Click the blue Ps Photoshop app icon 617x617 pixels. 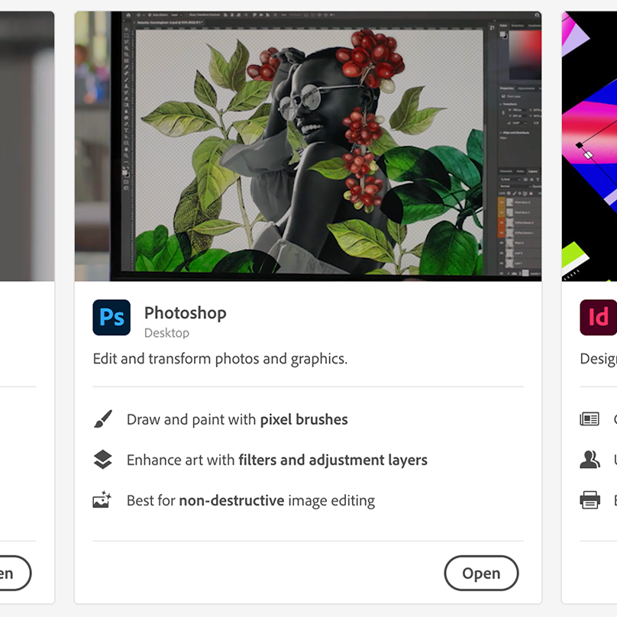(x=111, y=317)
